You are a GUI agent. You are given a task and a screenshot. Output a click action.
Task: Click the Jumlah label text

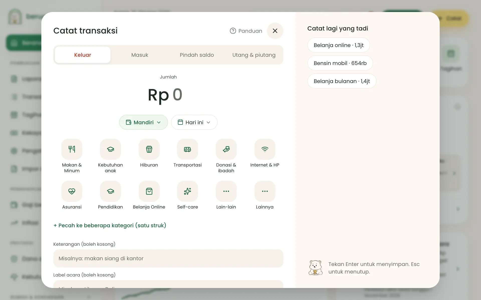point(168,77)
